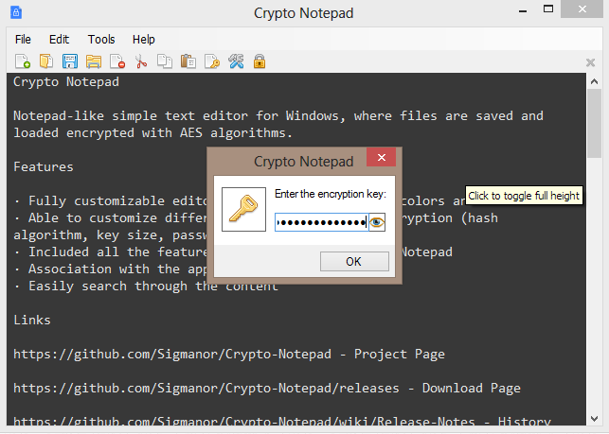Minimize the Crypto Notepad window
Viewport: 609px width, 434px height.
523,10
